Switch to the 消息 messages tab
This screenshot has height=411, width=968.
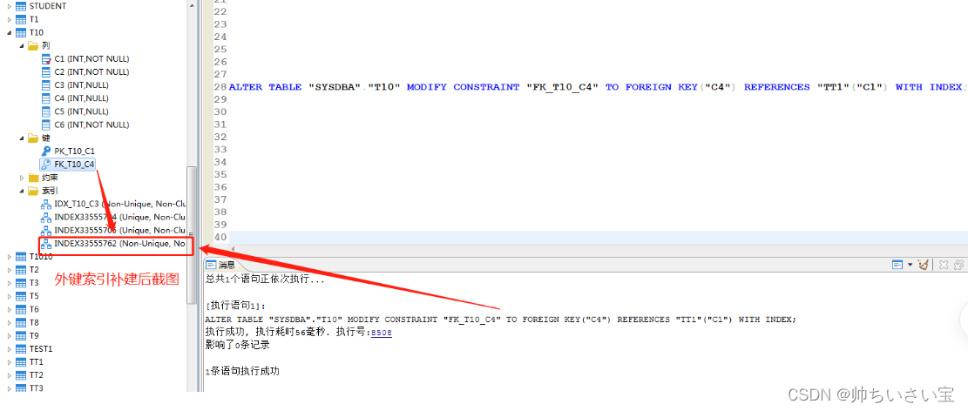coord(220,265)
